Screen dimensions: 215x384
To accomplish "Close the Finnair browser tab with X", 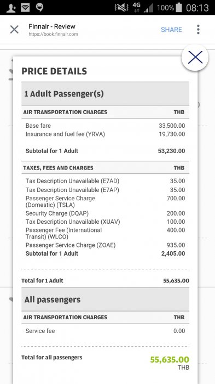I will (14, 30).
